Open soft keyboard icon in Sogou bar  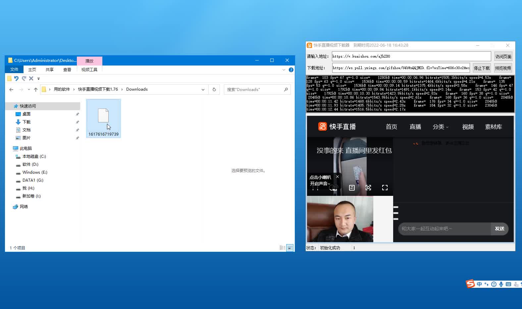tap(508, 284)
